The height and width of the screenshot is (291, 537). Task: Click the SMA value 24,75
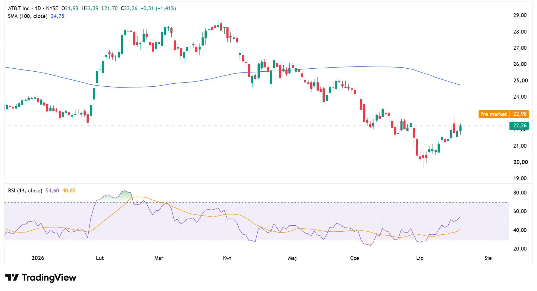click(58, 16)
